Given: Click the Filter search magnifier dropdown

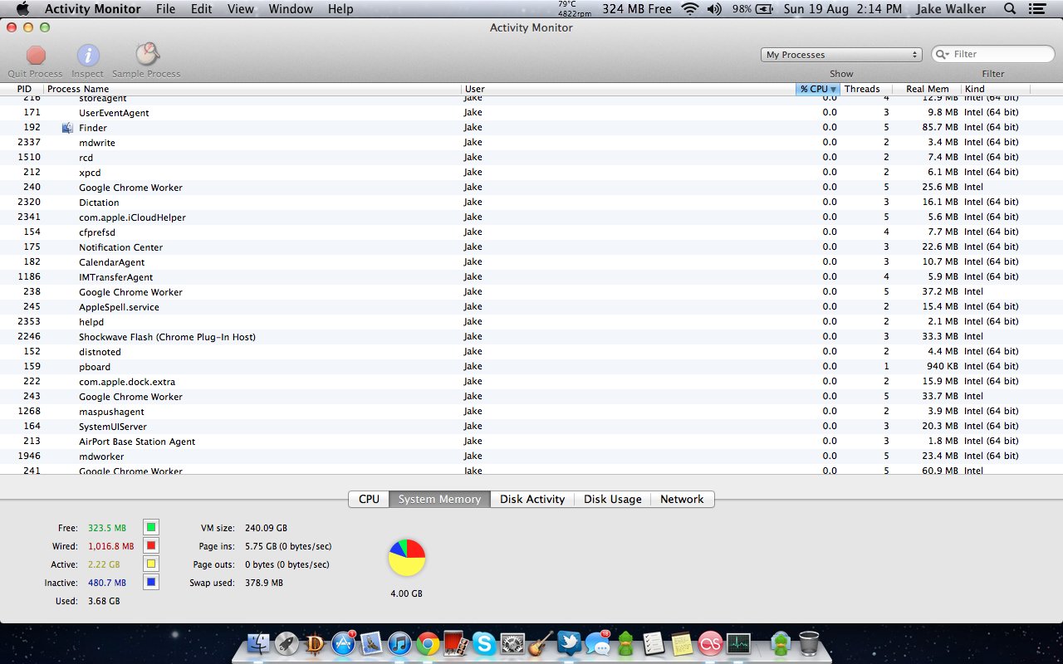Looking at the screenshot, I should tap(943, 54).
